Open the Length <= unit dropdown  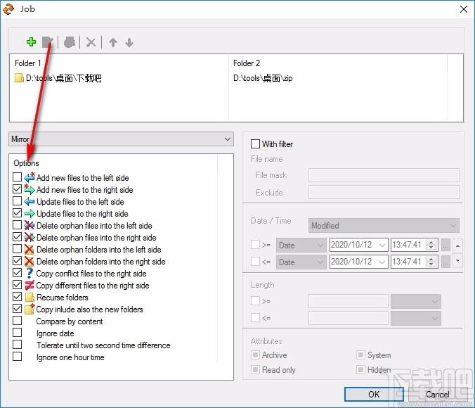click(x=416, y=318)
